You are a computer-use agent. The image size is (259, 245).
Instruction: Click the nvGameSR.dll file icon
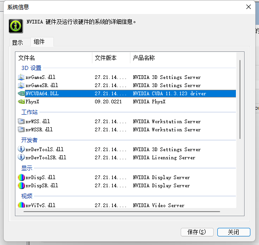coord(21,85)
